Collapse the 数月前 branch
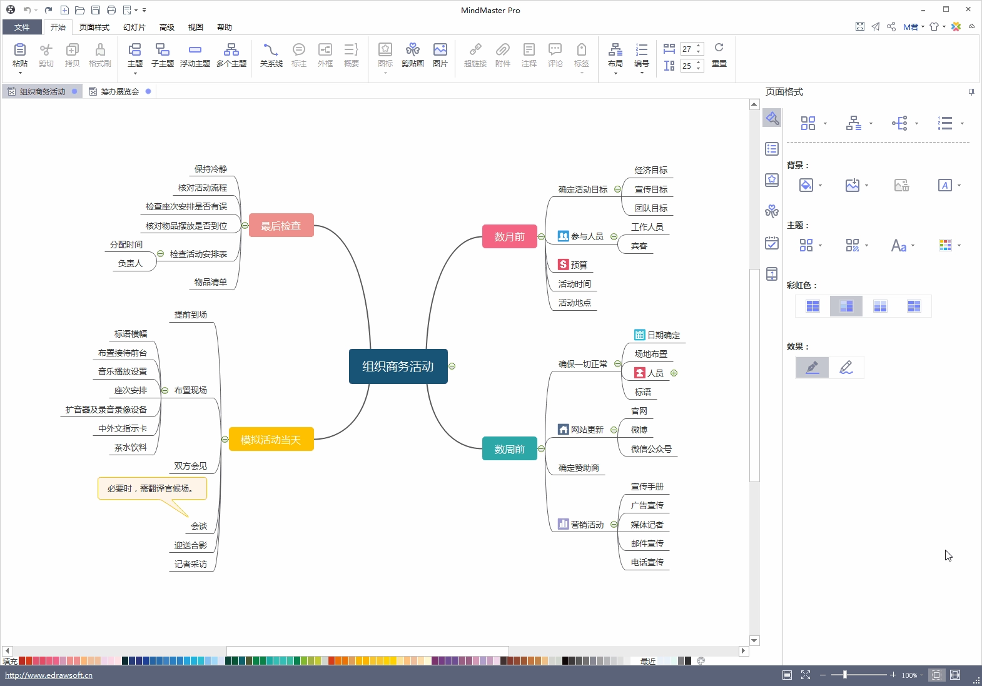Viewport: 982px width, 686px height. pyautogui.click(x=542, y=237)
